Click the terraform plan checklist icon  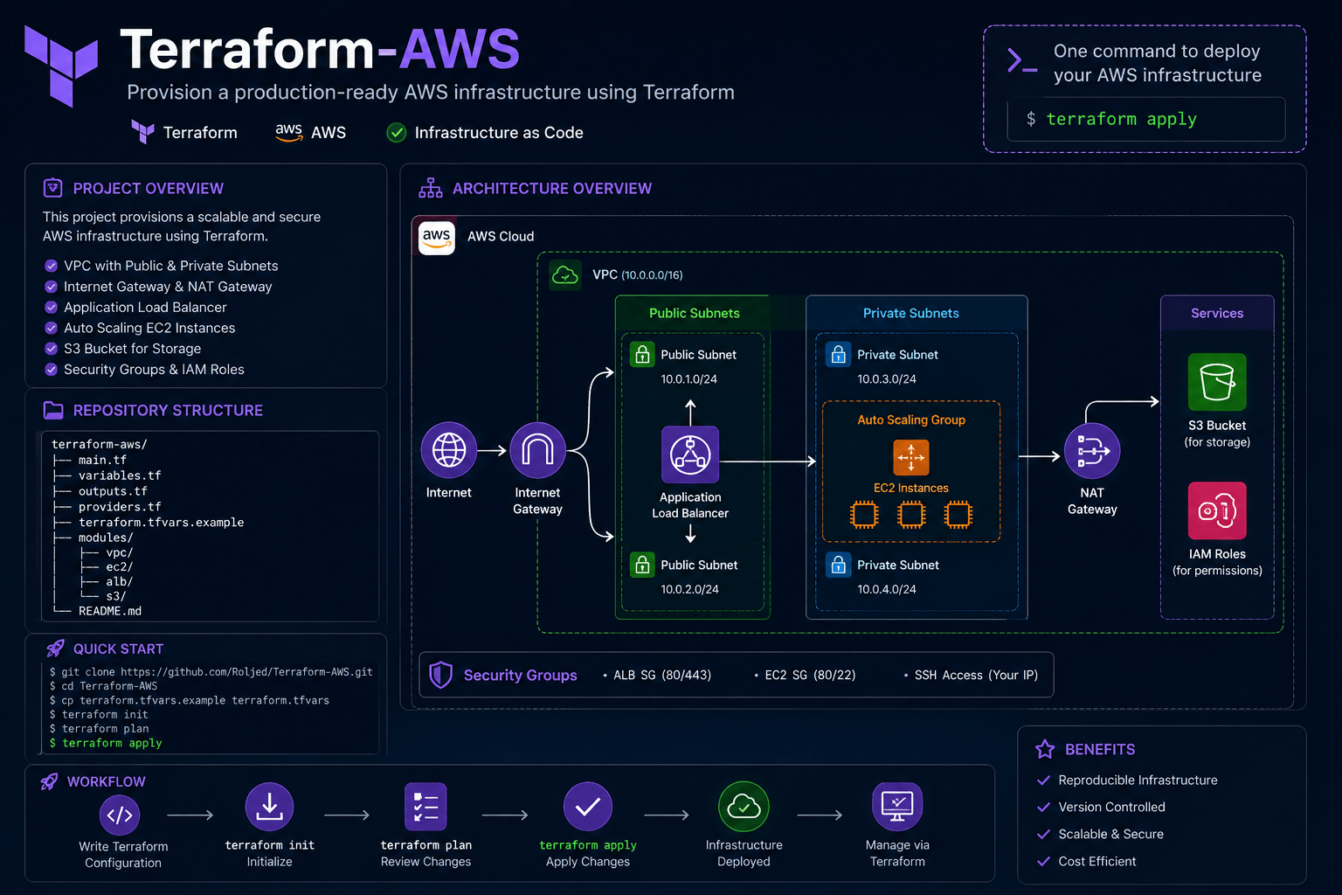(x=425, y=807)
